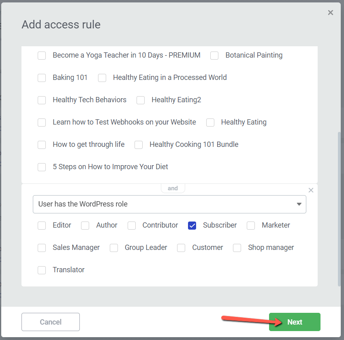Check the Botanical Painting course
Image resolution: width=344 pixels, height=340 pixels.
[x=214, y=56]
